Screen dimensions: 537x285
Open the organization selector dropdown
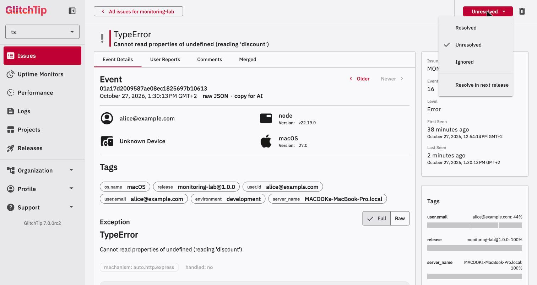click(x=42, y=32)
